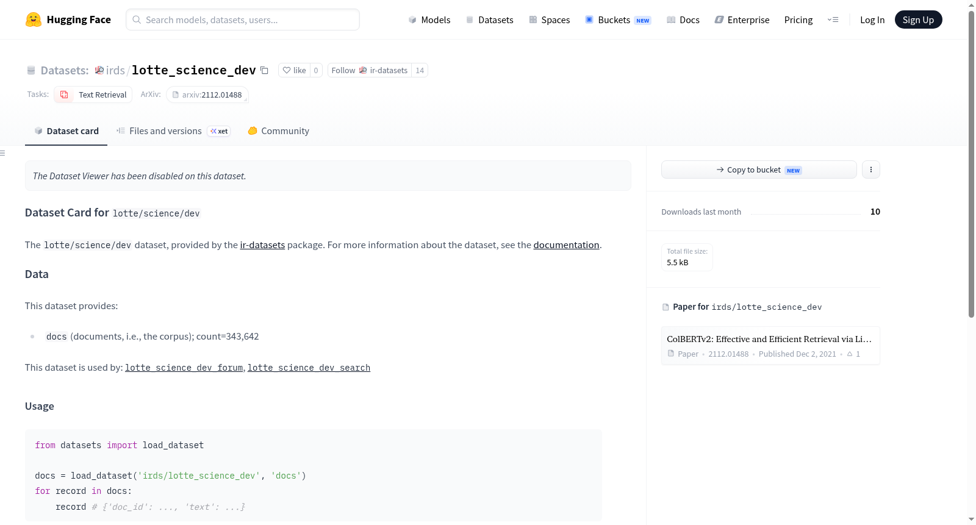Image resolution: width=976 pixels, height=525 pixels.
Task: Click the like count 0
Action: coord(316,70)
